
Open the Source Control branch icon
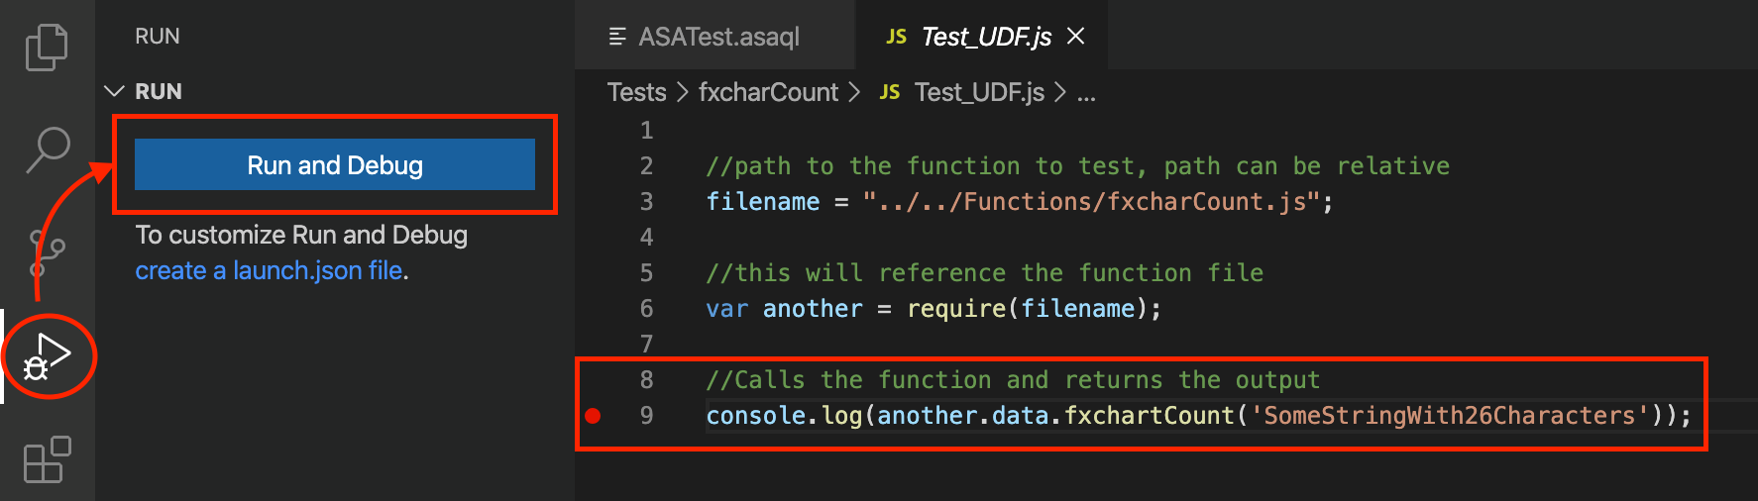click(47, 252)
